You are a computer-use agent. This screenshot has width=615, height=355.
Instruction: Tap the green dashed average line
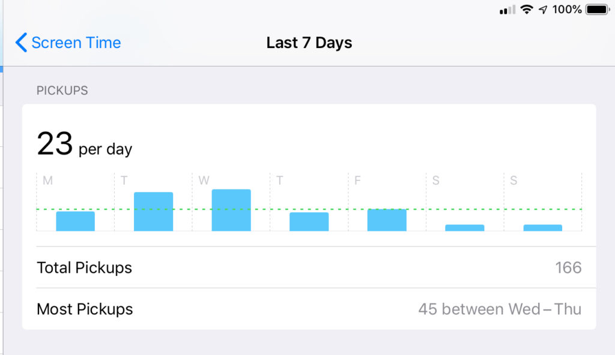point(309,209)
